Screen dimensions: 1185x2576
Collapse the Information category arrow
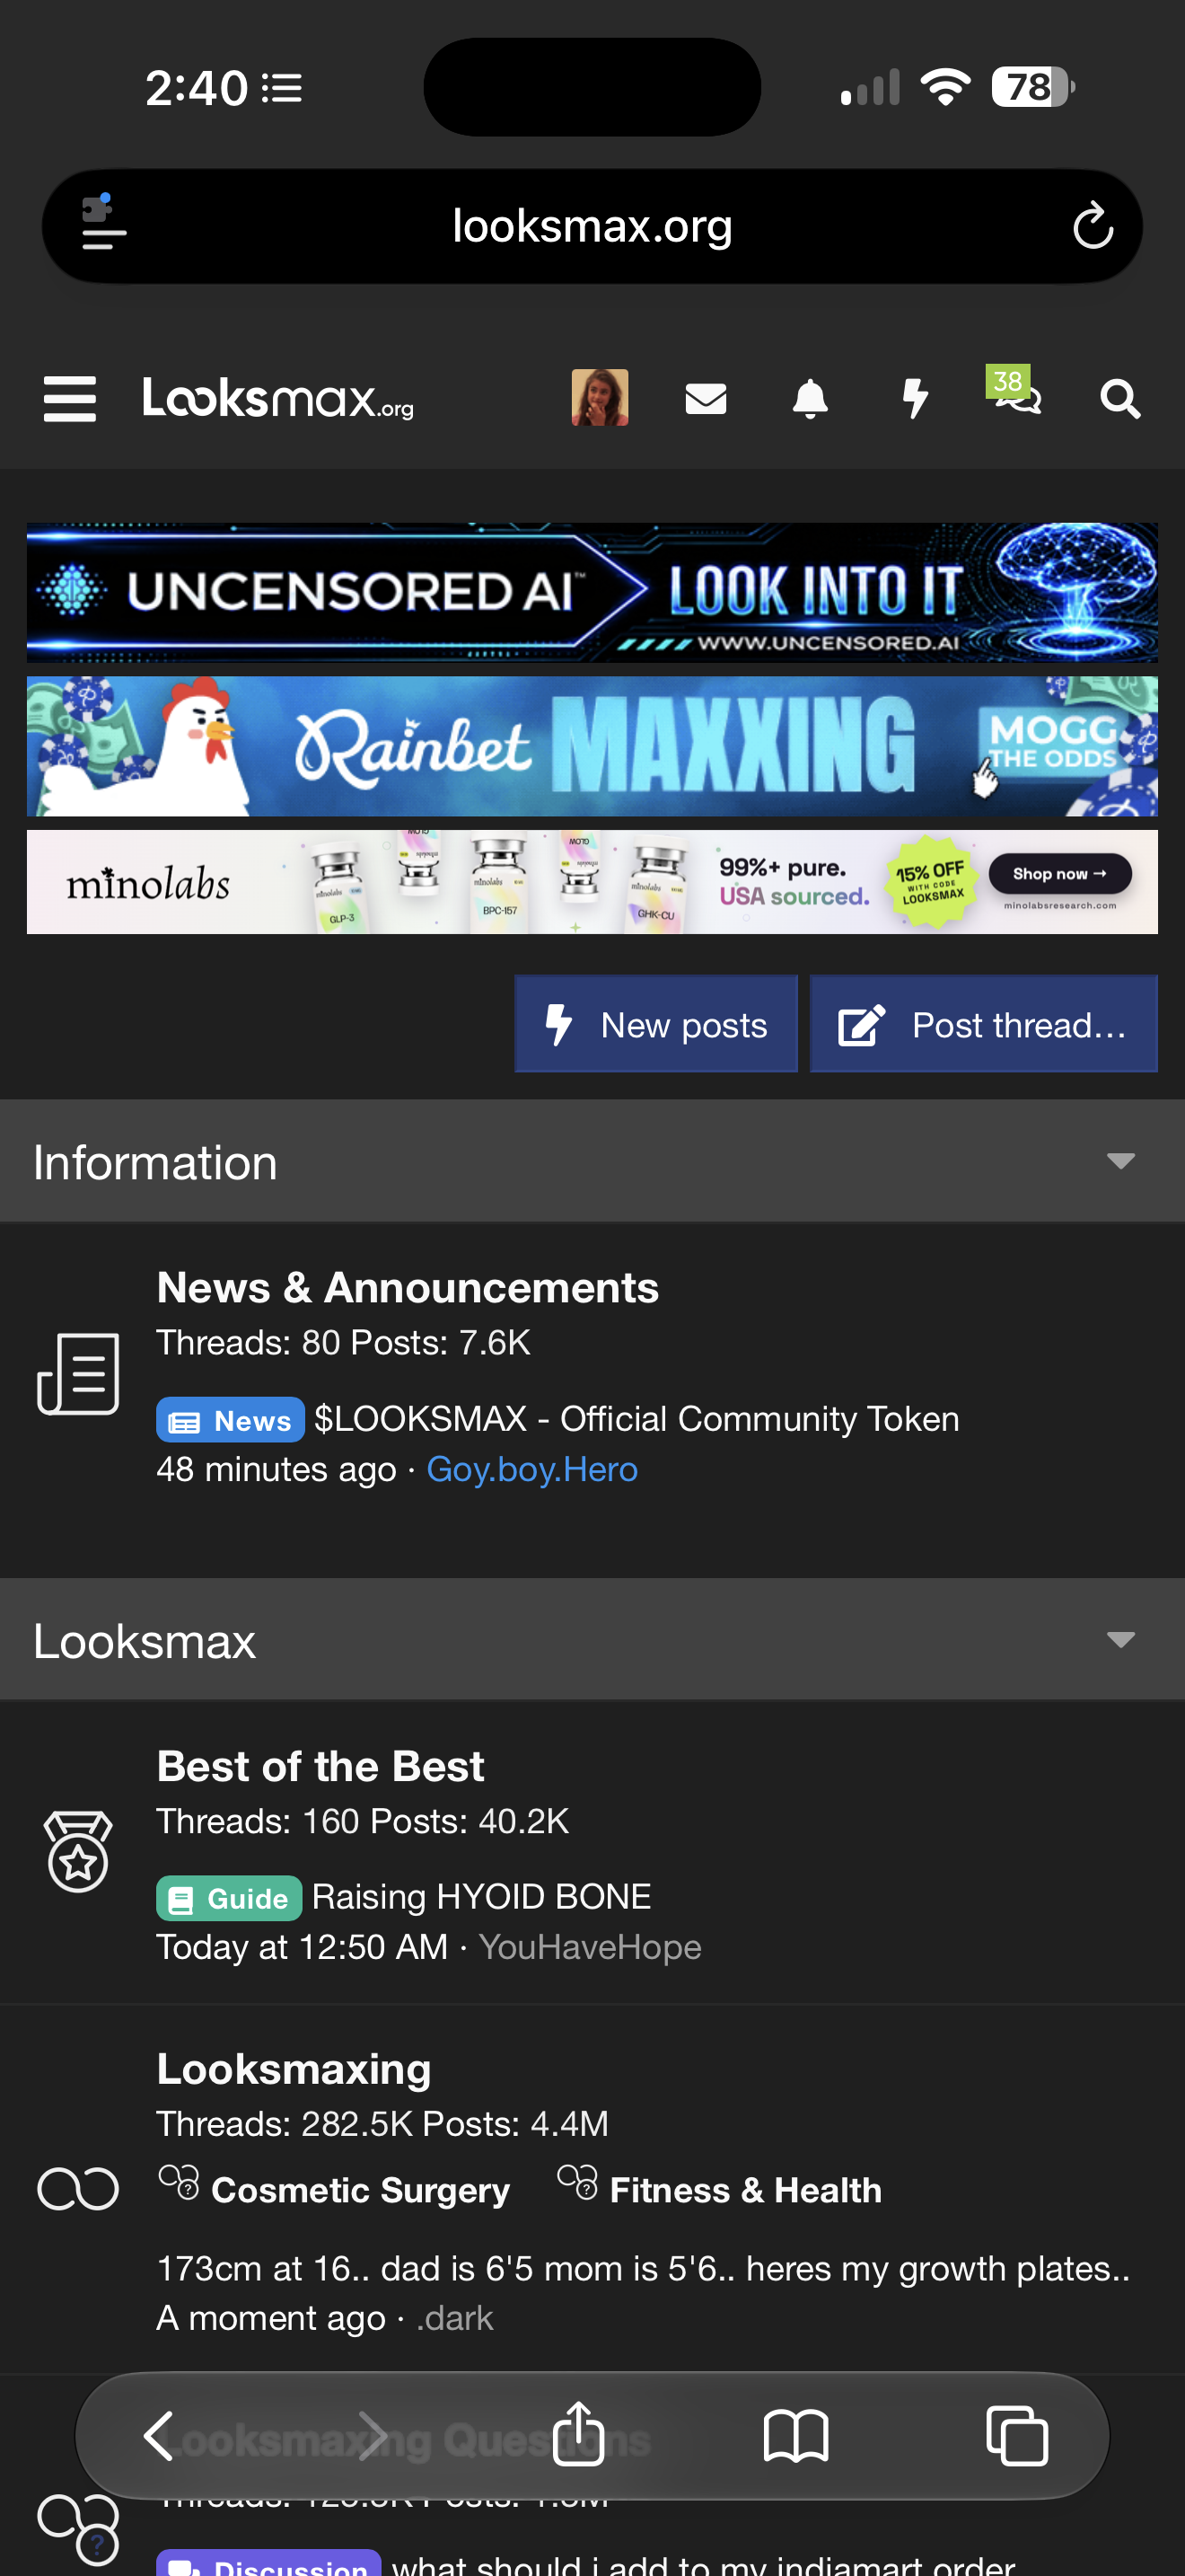(1121, 1161)
